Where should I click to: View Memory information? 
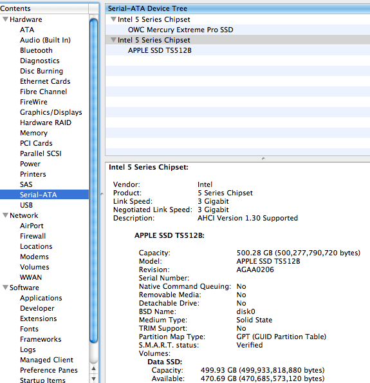[x=33, y=133]
